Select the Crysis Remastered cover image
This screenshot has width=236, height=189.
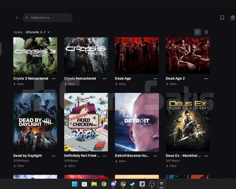86,55
